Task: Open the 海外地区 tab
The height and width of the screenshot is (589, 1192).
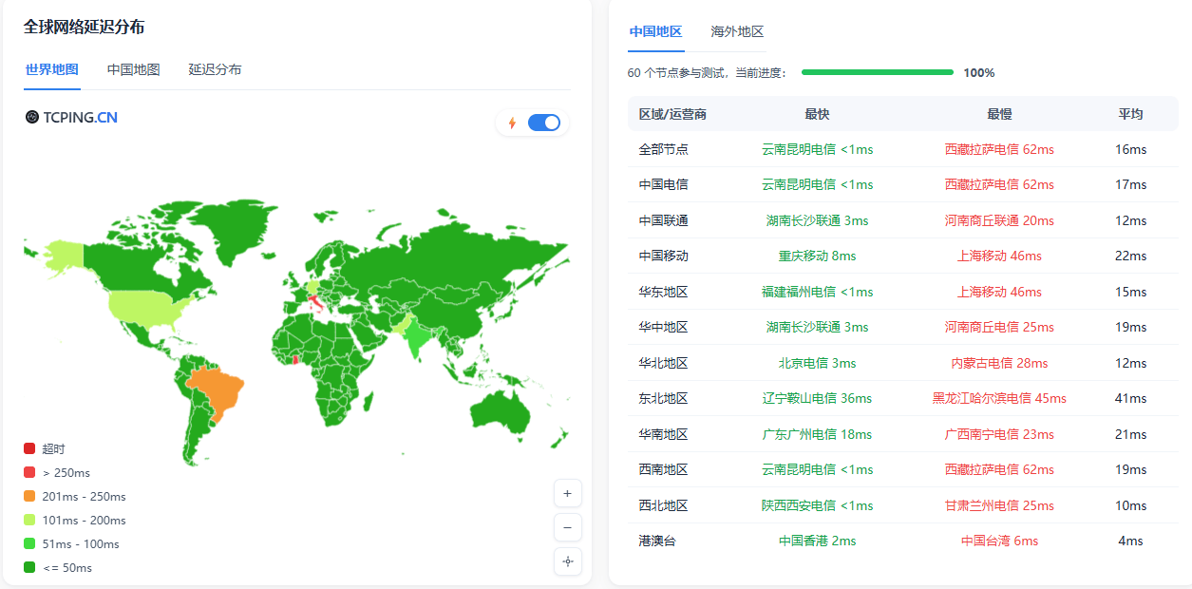Action: tap(737, 31)
